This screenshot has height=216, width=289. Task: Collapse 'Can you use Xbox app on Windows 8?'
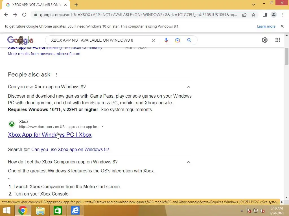(188, 87)
